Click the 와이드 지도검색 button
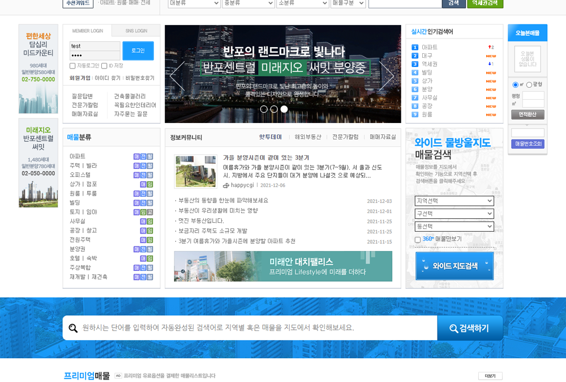 pyautogui.click(x=454, y=266)
